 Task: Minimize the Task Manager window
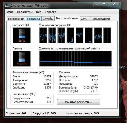coord(97,5)
